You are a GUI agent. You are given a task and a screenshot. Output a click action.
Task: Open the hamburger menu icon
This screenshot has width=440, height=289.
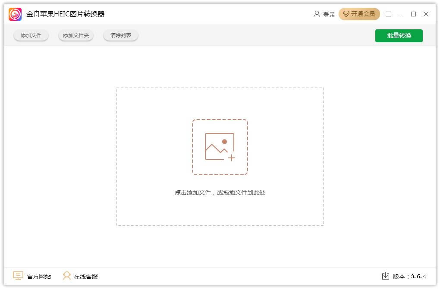point(388,14)
